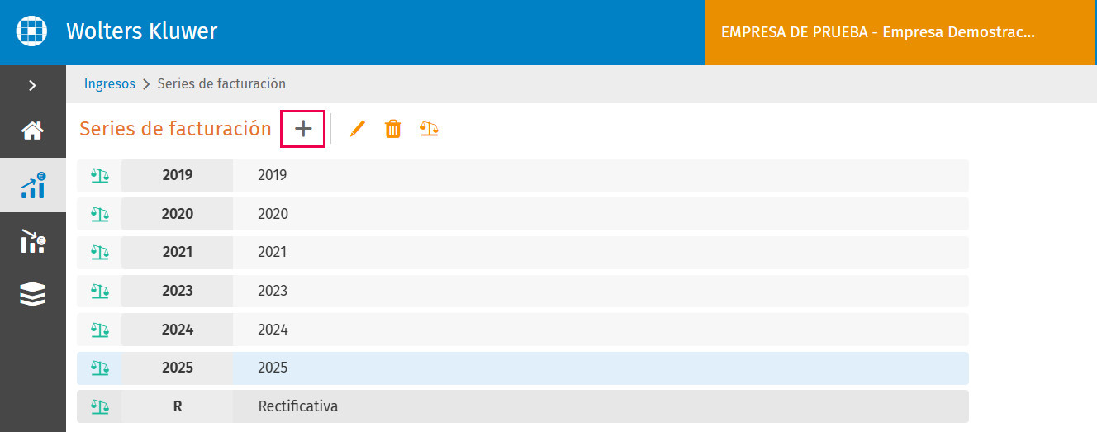Click the scale icon on the R row
This screenshot has height=432, width=1097.
click(x=100, y=406)
